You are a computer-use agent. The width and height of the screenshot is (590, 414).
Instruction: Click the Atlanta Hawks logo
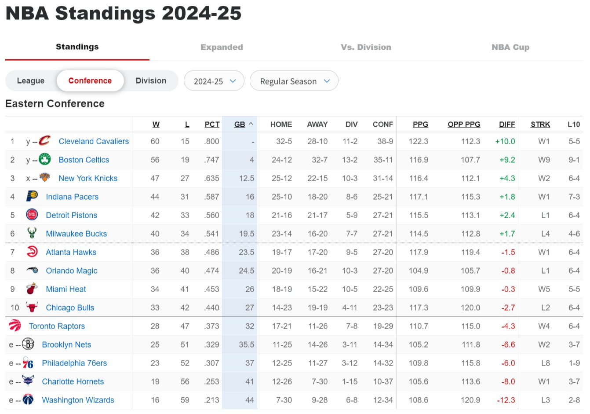pyautogui.click(x=32, y=252)
